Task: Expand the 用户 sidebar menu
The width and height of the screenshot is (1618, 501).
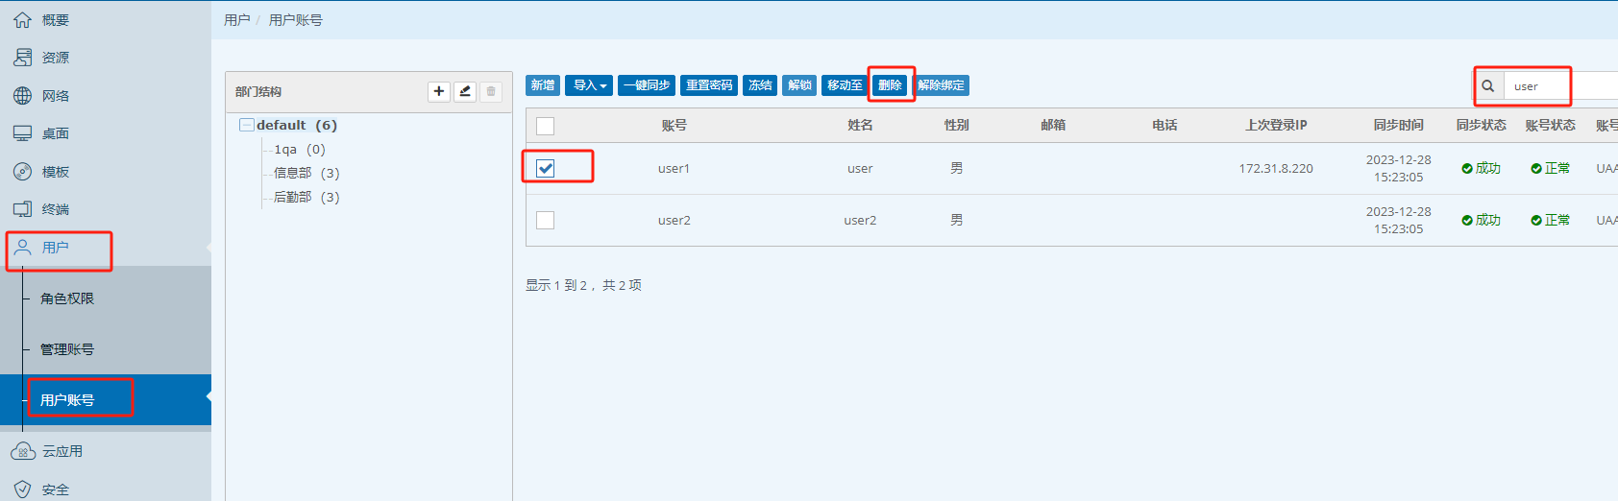Action: pyautogui.click(x=55, y=248)
